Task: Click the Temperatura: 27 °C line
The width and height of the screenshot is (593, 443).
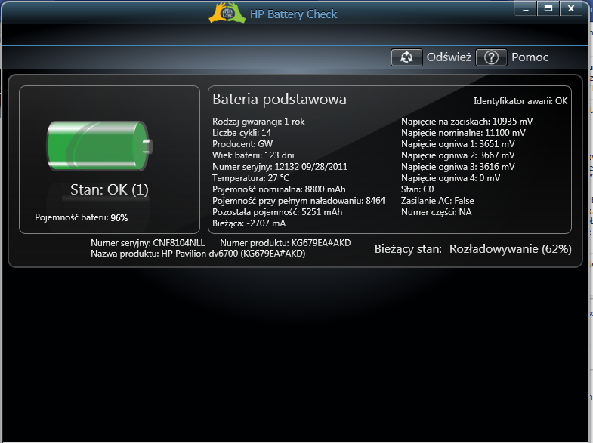Action: (x=251, y=178)
